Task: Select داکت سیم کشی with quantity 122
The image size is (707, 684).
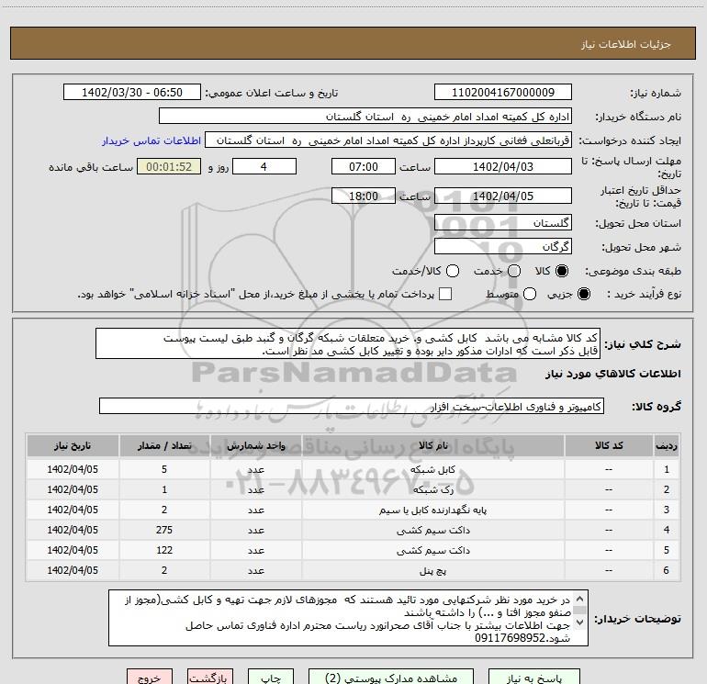Action: (x=353, y=550)
